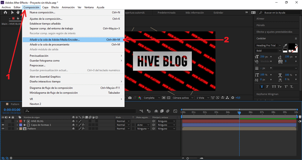
Task: Open the A.Inv track matte dropdown
Action: point(143,125)
